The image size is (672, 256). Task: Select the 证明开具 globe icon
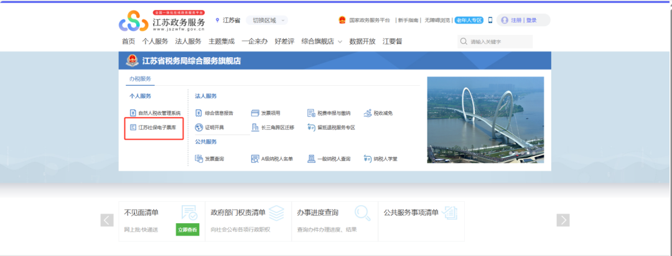[x=199, y=127]
